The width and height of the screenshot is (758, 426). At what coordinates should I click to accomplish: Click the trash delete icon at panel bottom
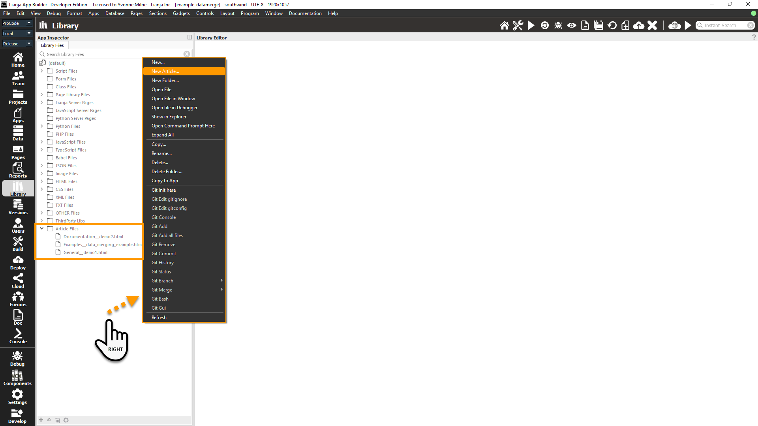pyautogui.click(x=58, y=420)
